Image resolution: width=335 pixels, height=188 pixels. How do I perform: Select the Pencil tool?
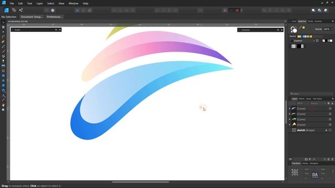tap(3, 46)
